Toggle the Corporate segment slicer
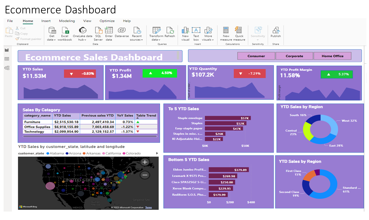The image size is (369, 220). click(294, 56)
